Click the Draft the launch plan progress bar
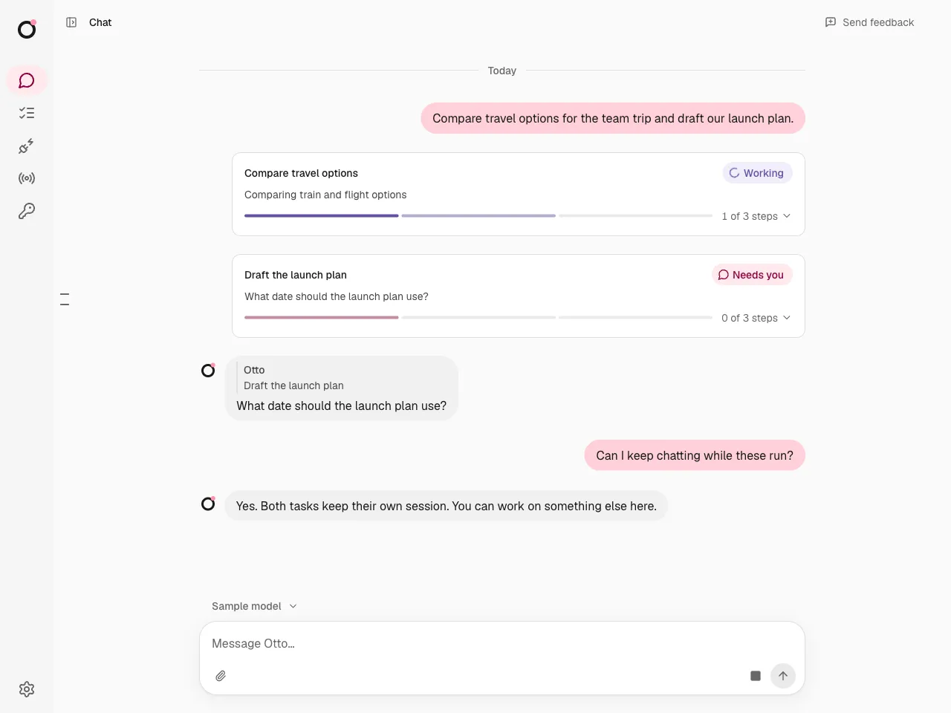Viewport: 951px width, 713px height. tap(478, 317)
